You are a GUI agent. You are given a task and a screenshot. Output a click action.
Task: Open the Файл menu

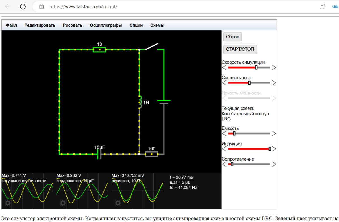(x=12, y=25)
